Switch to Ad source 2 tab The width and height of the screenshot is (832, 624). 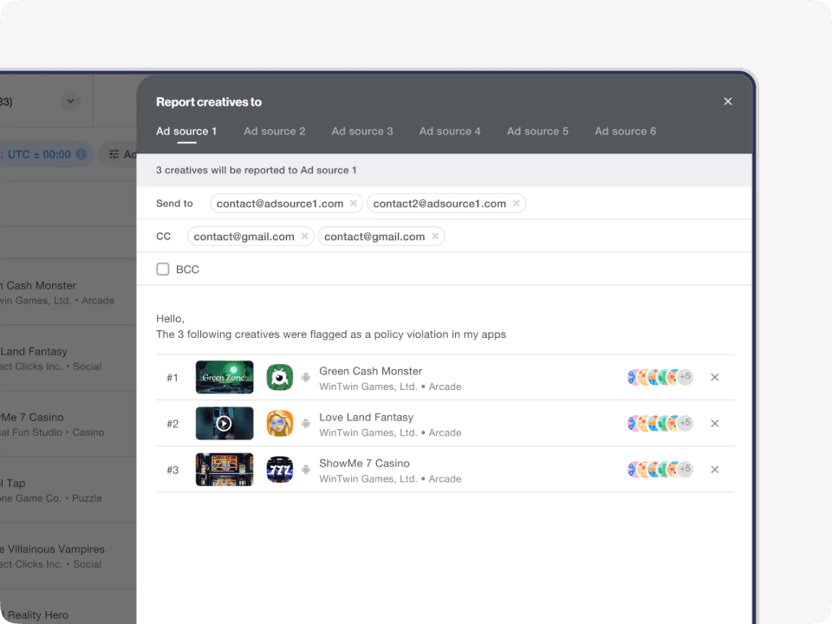tap(275, 131)
